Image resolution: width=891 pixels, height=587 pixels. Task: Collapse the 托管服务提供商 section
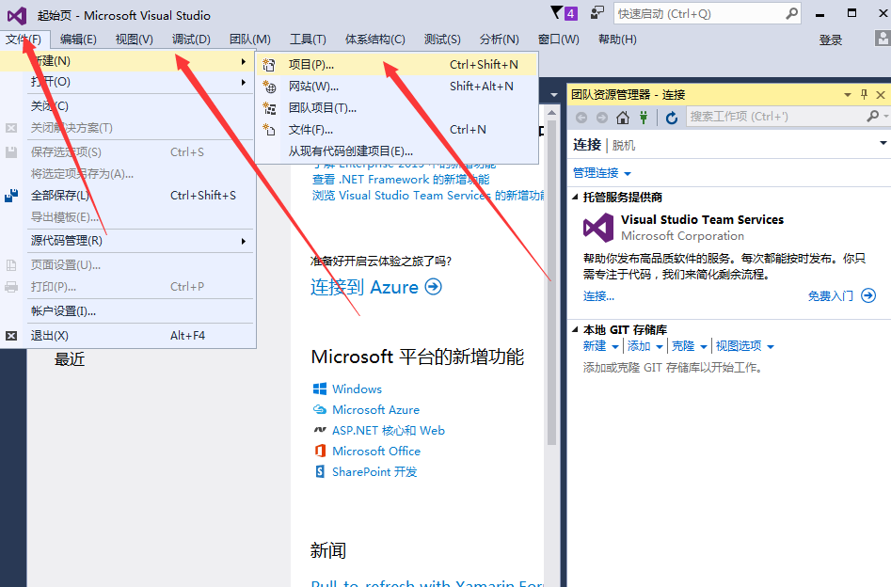pos(575,198)
